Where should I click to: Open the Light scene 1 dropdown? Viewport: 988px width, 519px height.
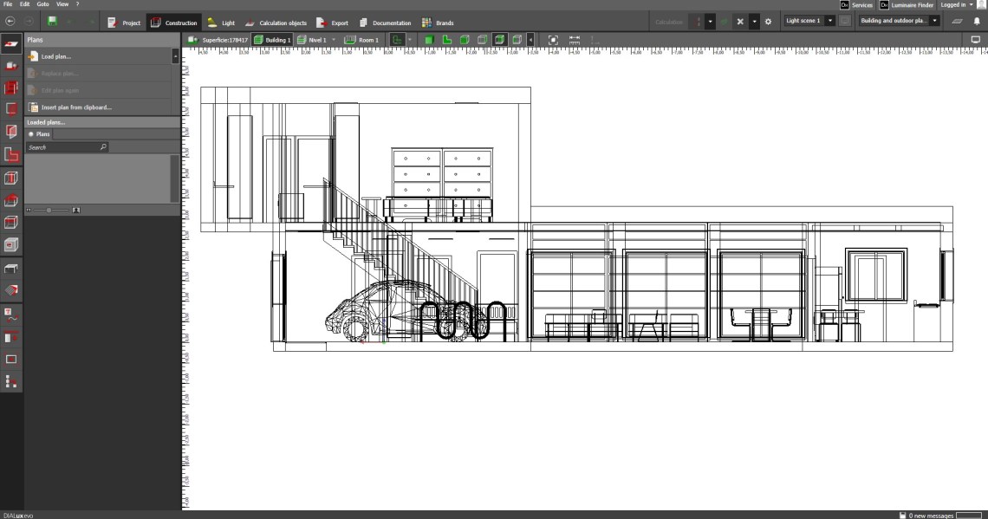pos(809,21)
